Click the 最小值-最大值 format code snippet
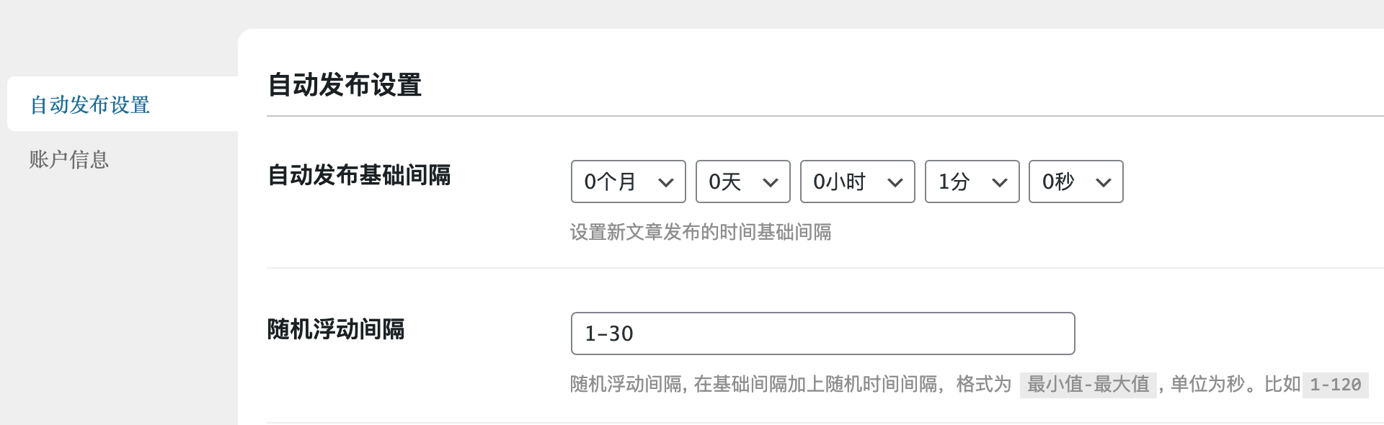 point(1088,385)
